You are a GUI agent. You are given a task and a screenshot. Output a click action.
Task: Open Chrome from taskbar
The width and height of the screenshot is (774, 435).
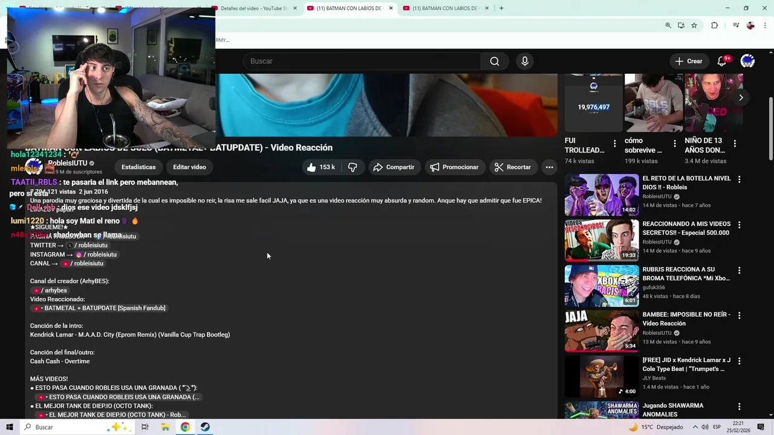point(185,427)
